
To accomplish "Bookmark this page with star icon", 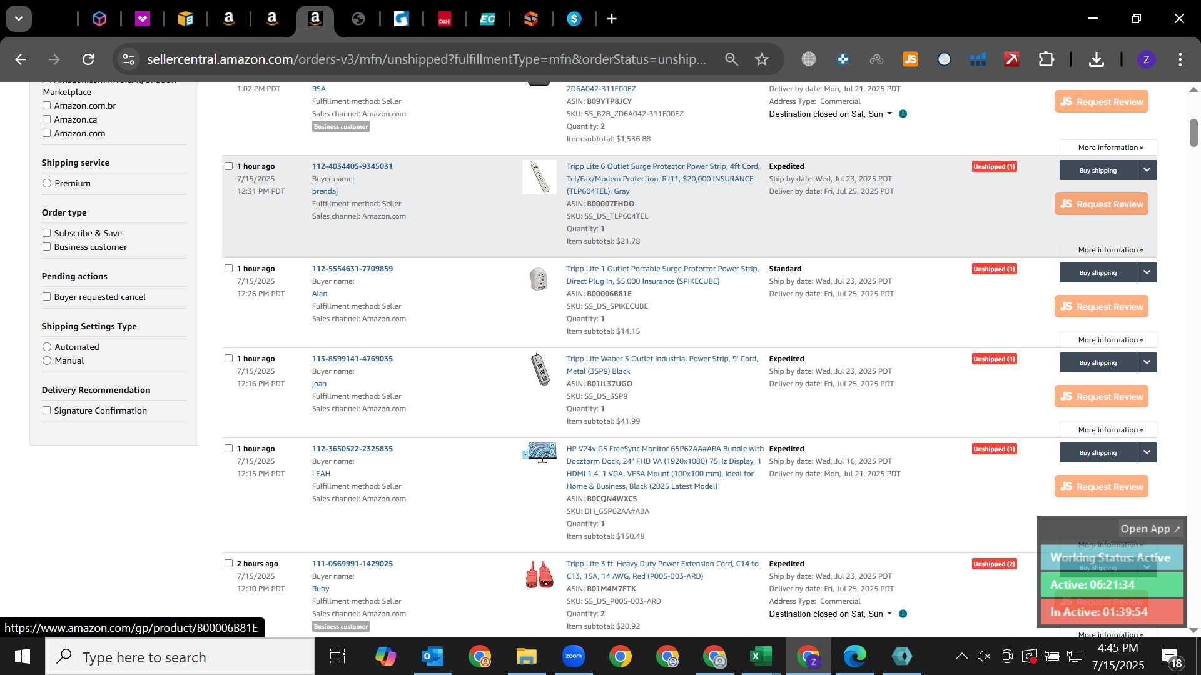I will click(761, 59).
